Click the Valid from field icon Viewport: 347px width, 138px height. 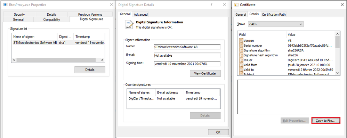pyautogui.click(x=241, y=65)
